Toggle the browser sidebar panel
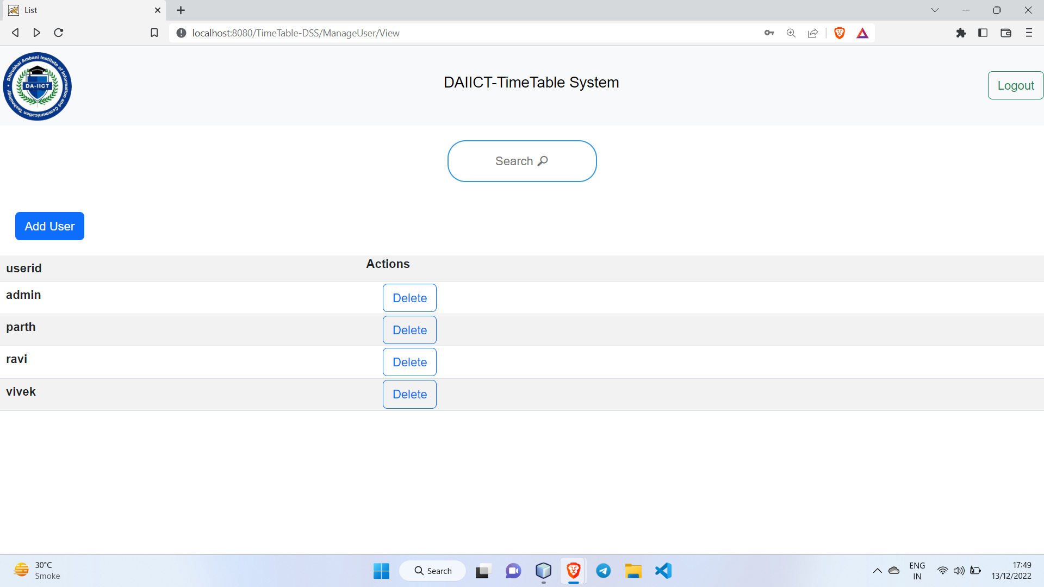This screenshot has height=587, width=1044. point(983,33)
